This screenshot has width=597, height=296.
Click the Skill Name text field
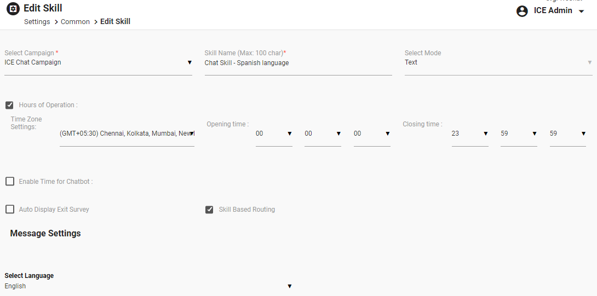[298, 63]
